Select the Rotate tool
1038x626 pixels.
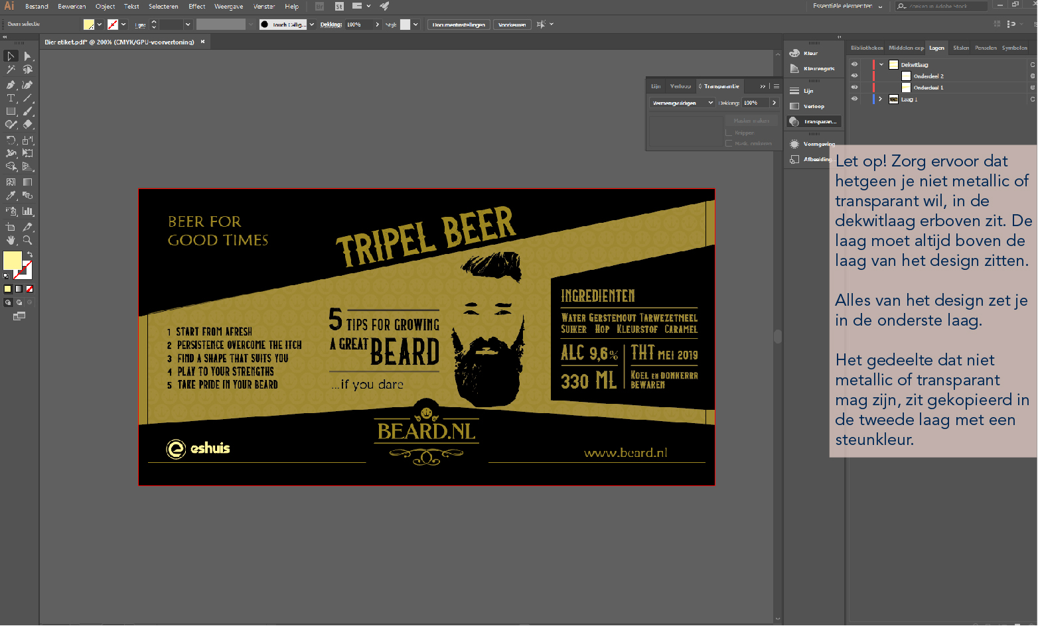(x=11, y=140)
